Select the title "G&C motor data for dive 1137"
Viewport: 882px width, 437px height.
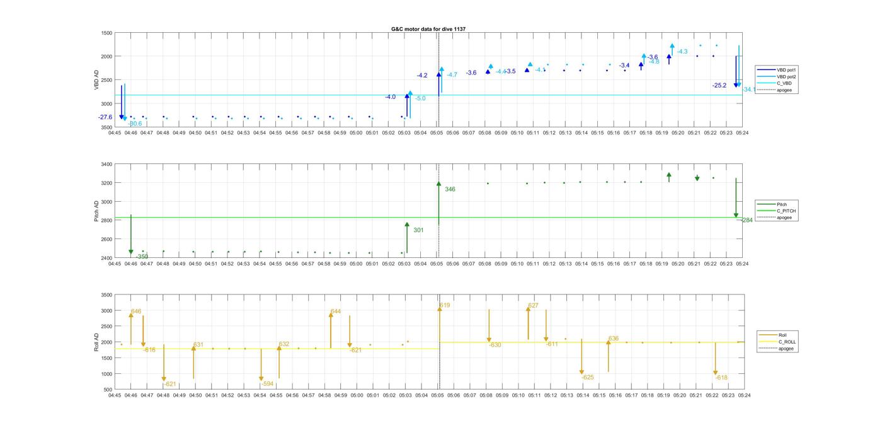tap(428, 29)
